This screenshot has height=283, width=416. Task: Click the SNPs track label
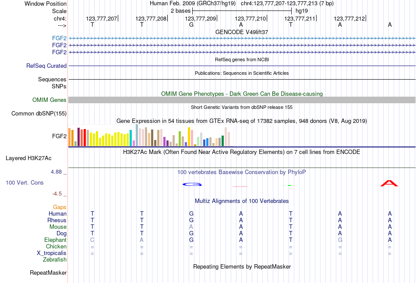click(59, 86)
